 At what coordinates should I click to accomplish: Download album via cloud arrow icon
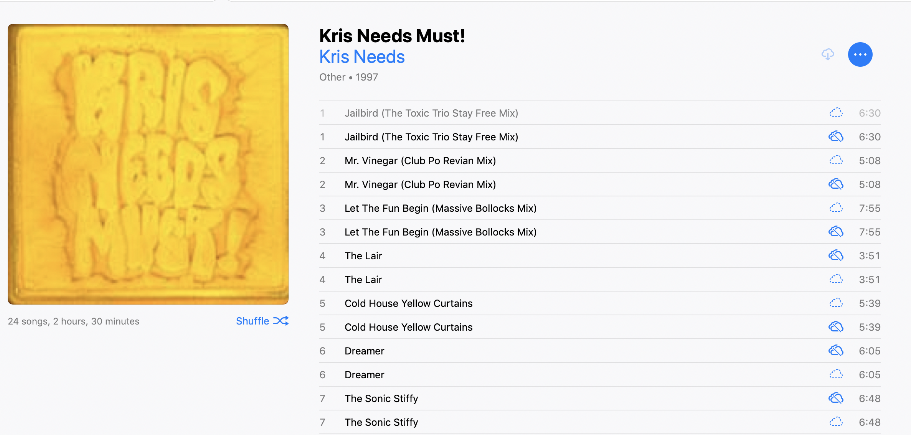[x=828, y=54]
